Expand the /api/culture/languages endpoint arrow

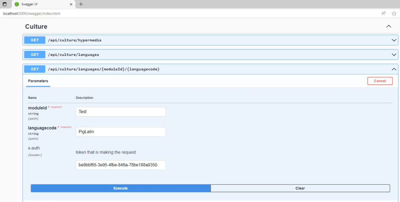tap(394, 55)
